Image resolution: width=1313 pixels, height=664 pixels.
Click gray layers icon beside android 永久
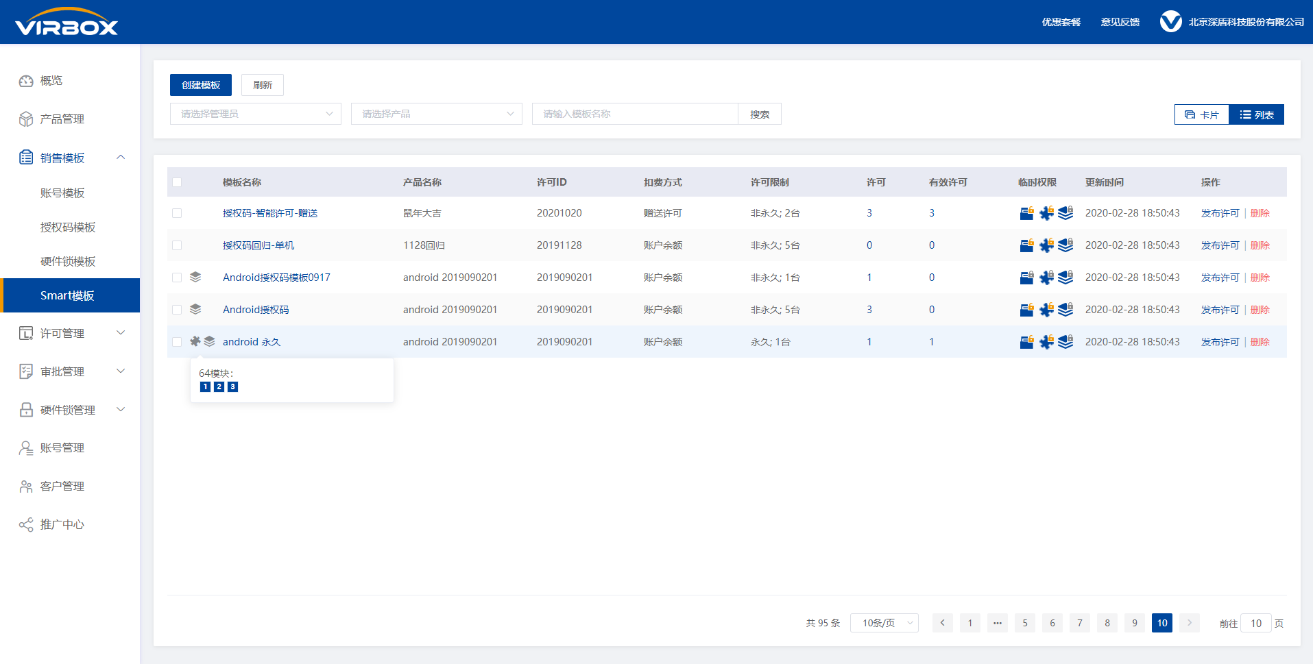[210, 341]
